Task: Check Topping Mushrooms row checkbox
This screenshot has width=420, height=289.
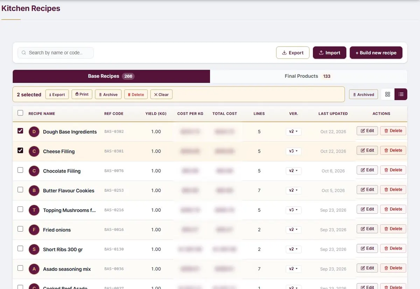Action: [x=20, y=209]
